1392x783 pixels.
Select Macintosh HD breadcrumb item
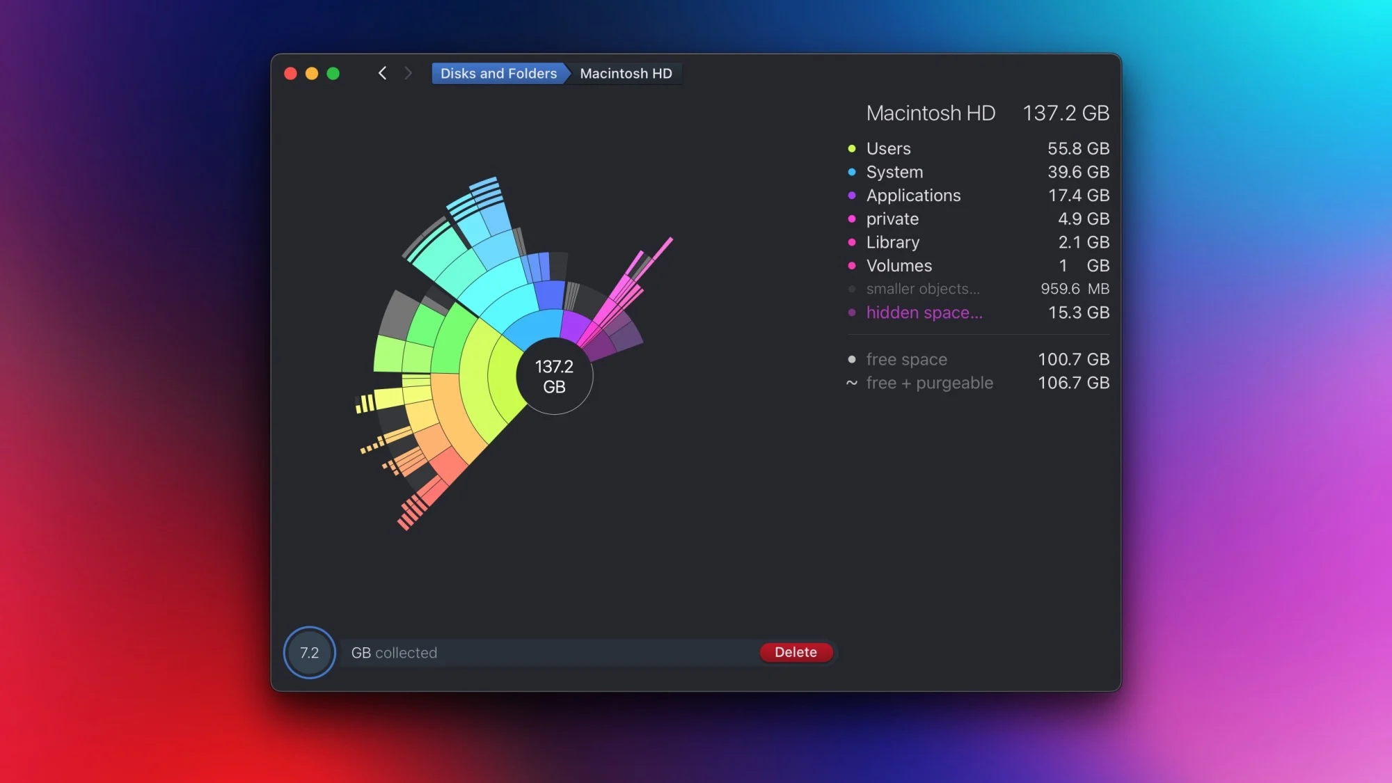pos(626,74)
